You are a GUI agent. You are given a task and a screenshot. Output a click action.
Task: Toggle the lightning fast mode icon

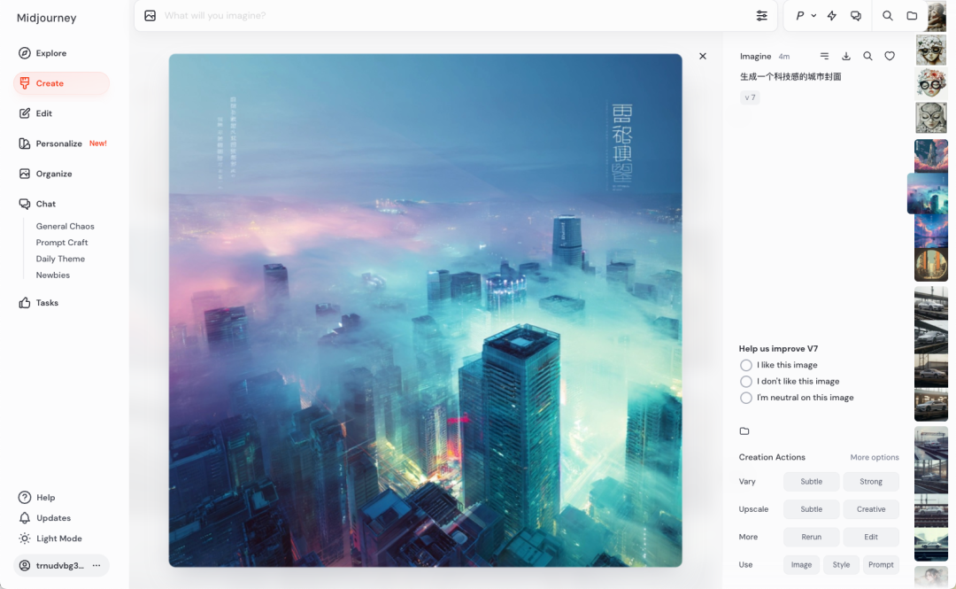coord(831,16)
